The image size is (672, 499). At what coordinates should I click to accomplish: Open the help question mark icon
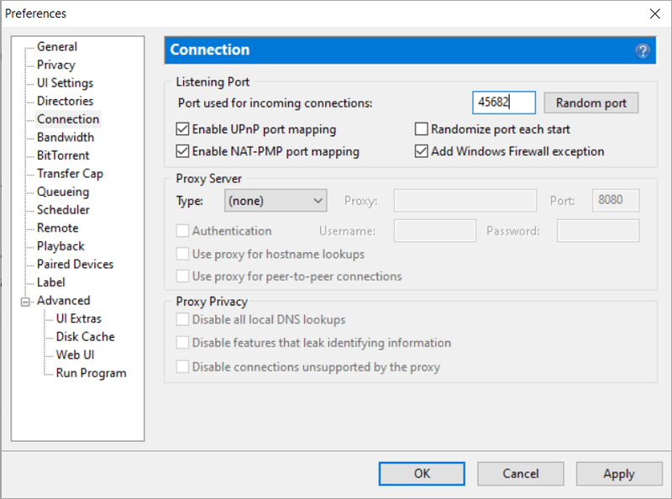click(642, 51)
